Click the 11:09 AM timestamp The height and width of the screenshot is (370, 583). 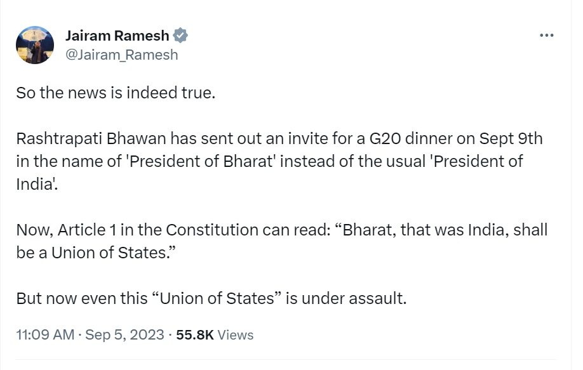pyautogui.click(x=45, y=334)
